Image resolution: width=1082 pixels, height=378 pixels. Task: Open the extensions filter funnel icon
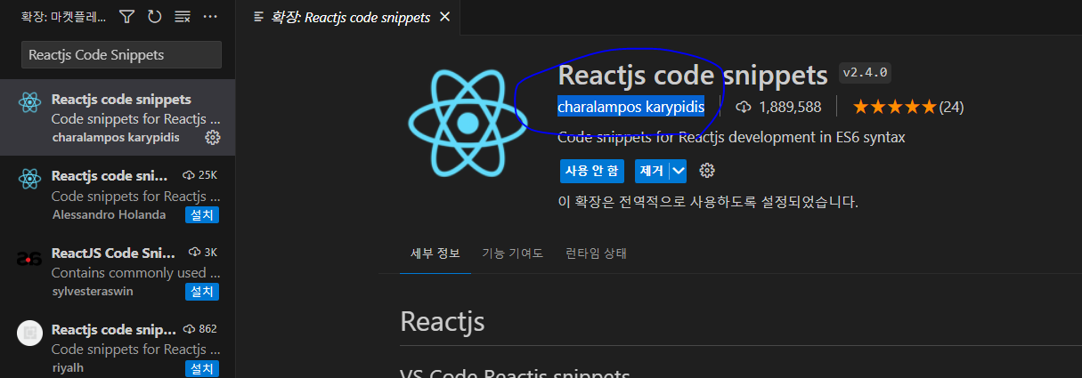click(x=126, y=16)
